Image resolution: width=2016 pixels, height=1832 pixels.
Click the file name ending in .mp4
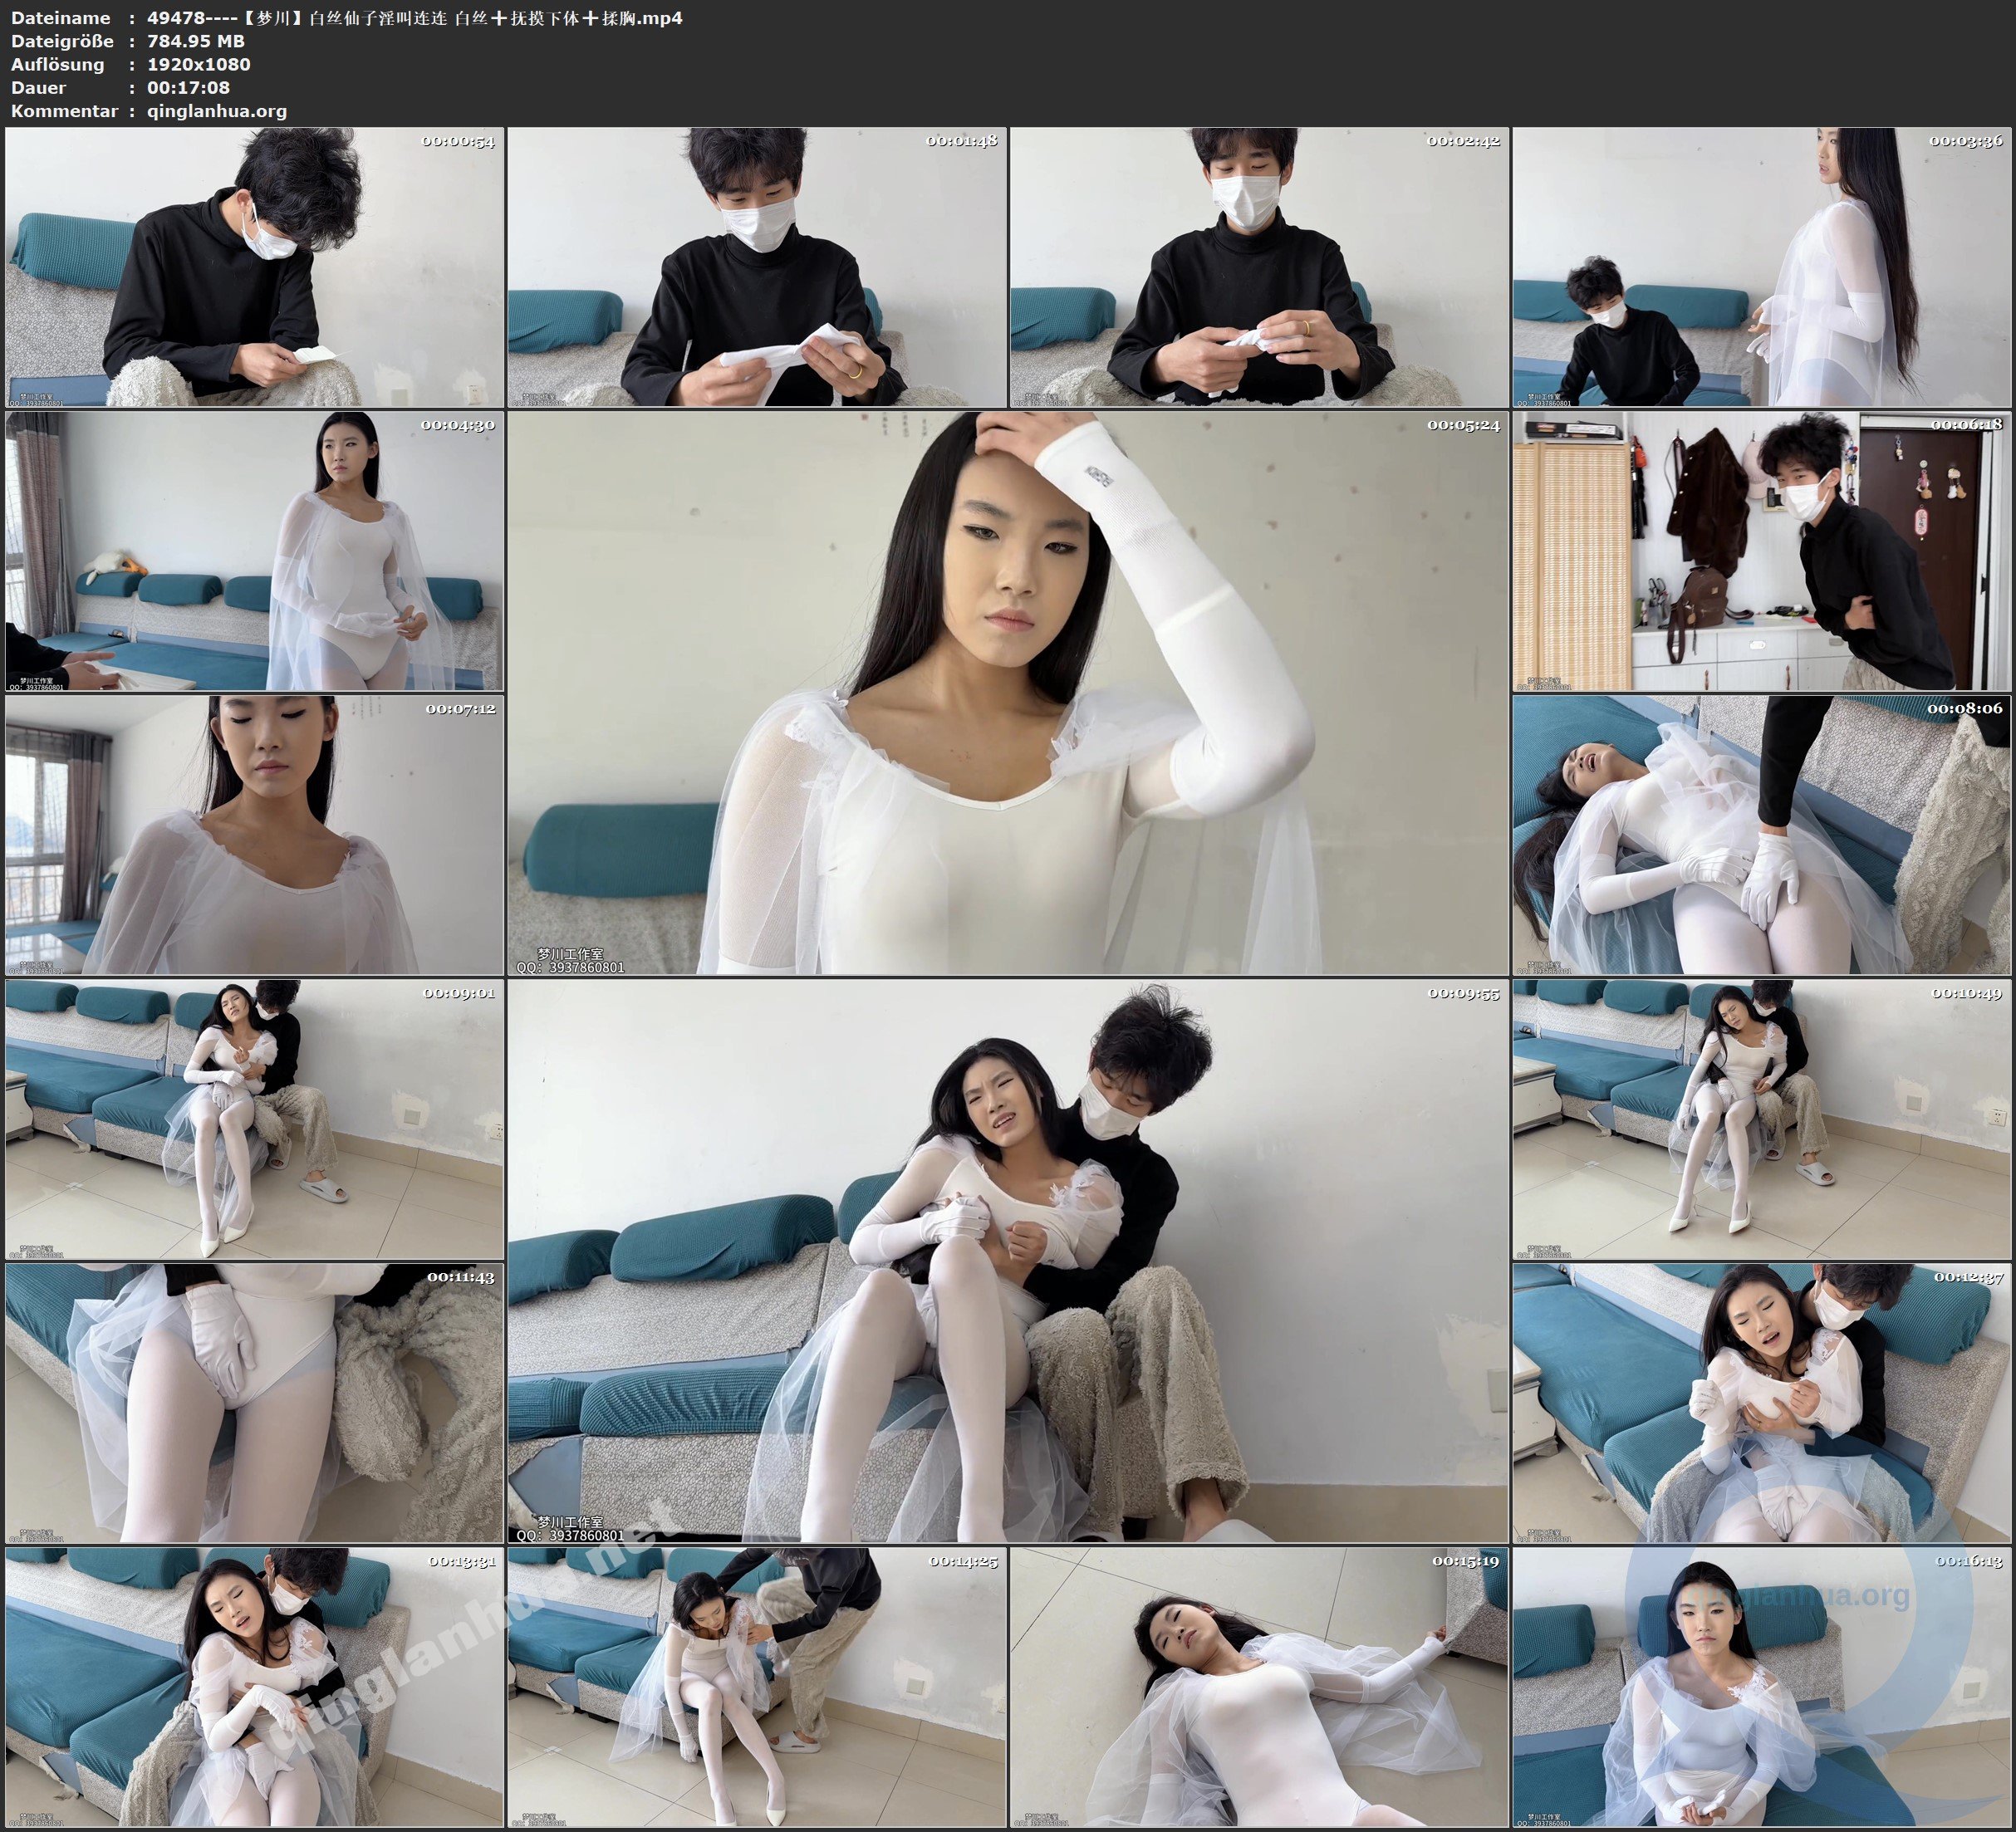(414, 18)
